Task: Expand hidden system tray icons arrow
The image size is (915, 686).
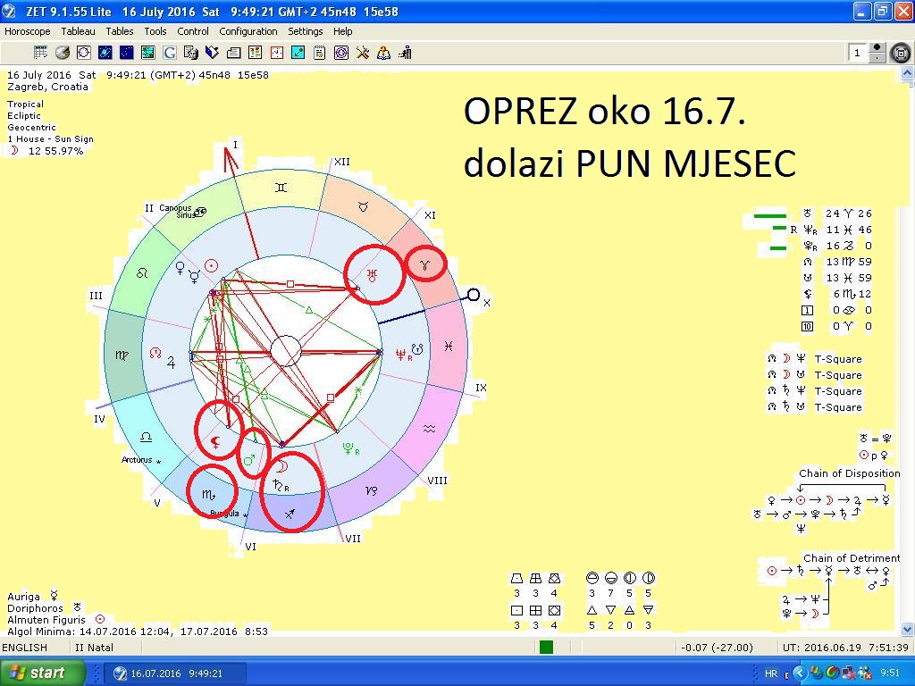Action: tap(788, 673)
